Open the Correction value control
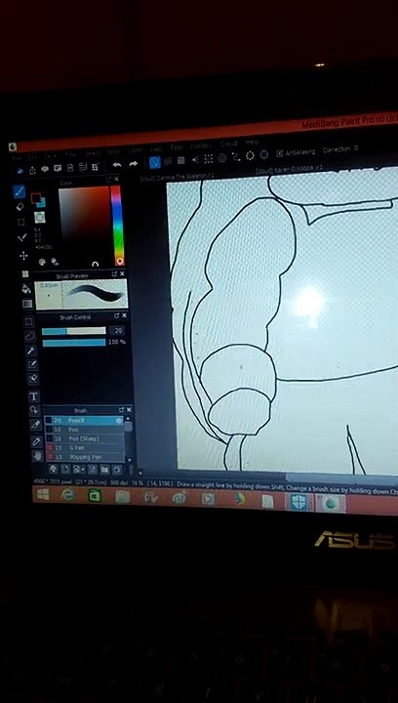Image resolution: width=398 pixels, height=703 pixels. point(339,149)
